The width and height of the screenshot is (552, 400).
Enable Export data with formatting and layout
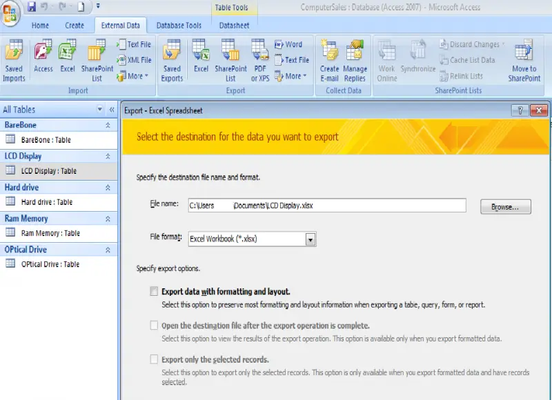pyautogui.click(x=154, y=291)
